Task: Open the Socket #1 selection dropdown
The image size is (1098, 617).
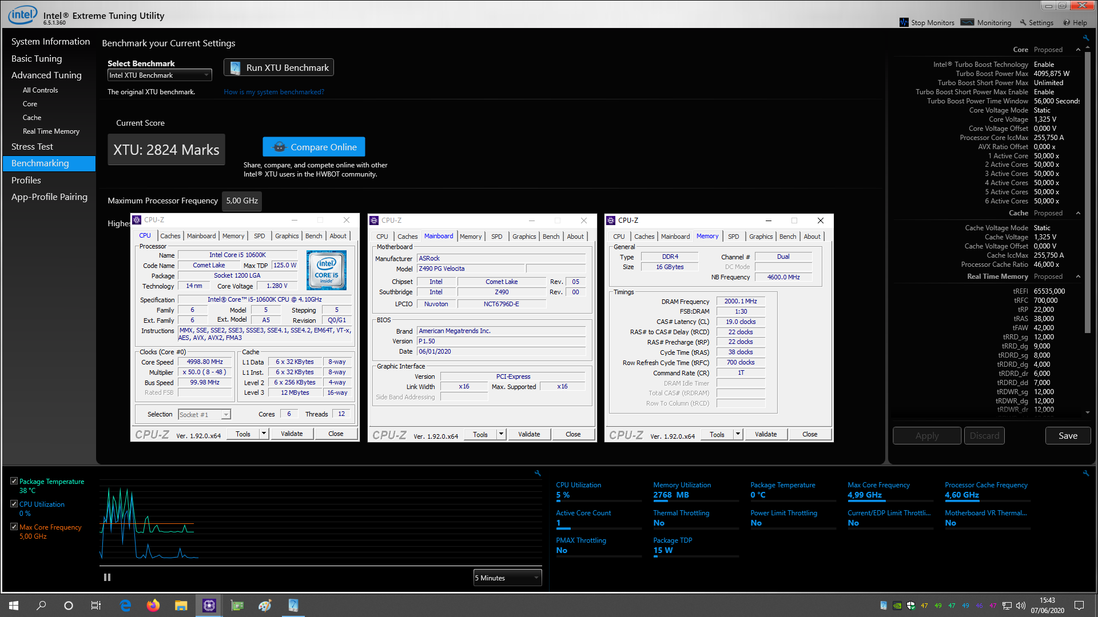Action: [x=204, y=415]
